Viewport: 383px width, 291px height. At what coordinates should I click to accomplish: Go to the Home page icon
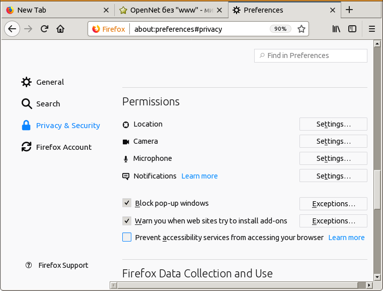[x=60, y=29]
